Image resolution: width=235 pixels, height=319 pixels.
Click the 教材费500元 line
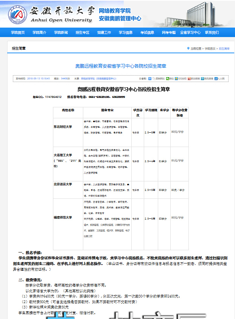coord(79,302)
